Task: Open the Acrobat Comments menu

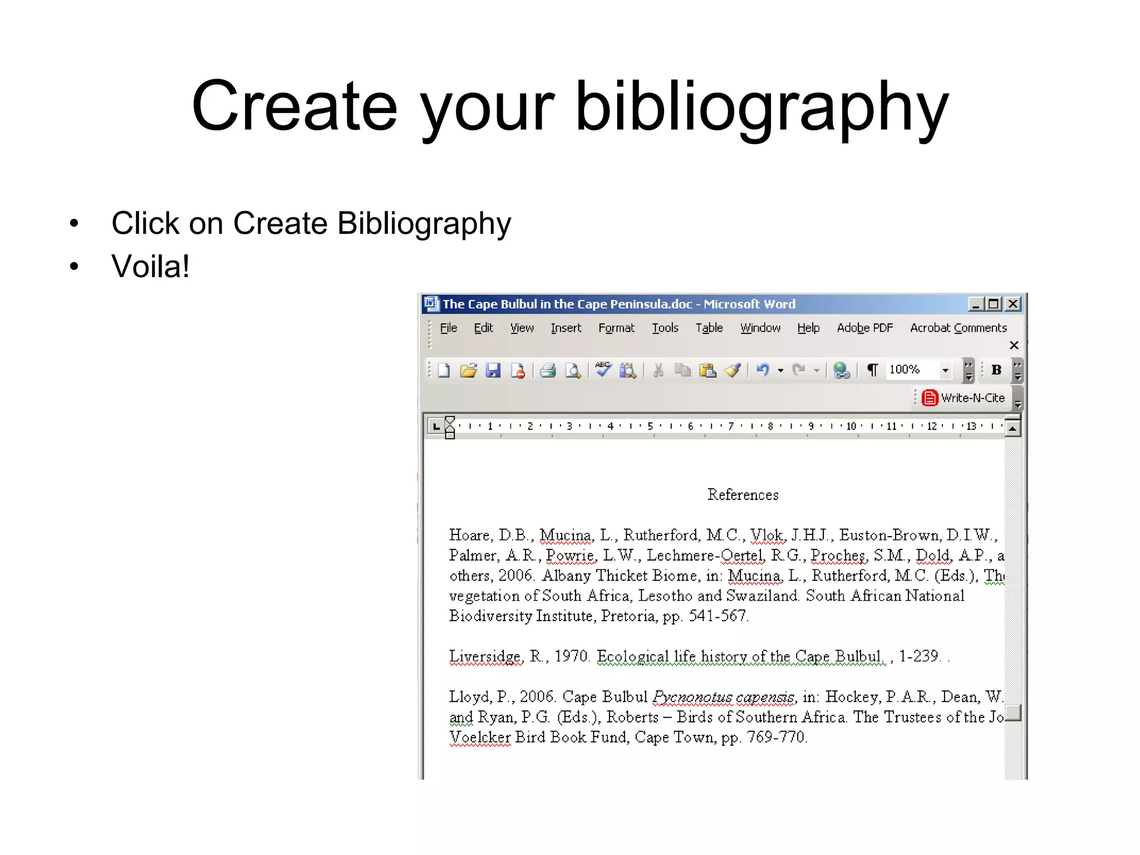Action: 959,328
